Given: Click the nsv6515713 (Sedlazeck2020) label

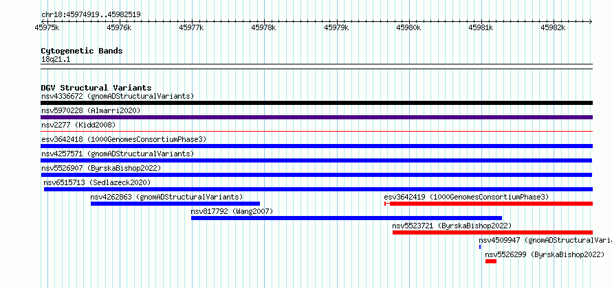Looking at the screenshot, I should pos(97,182).
